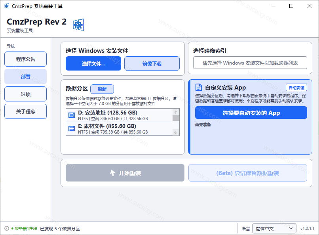Open the image index dropdown

(x=250, y=63)
